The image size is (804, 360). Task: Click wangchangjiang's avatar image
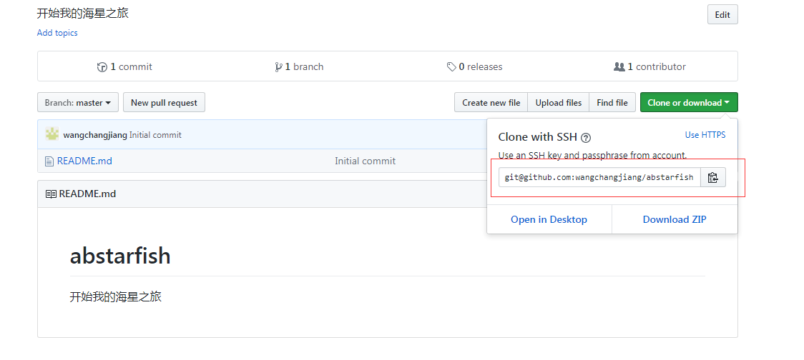click(x=52, y=135)
